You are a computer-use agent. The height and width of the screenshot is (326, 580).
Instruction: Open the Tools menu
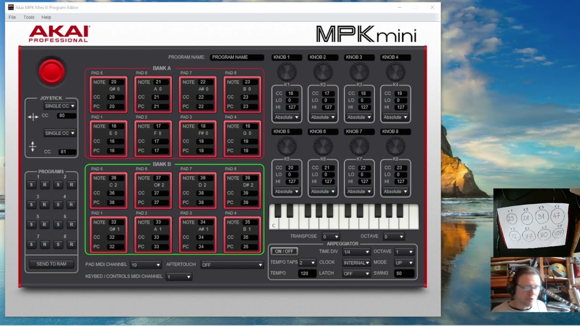[x=29, y=17]
